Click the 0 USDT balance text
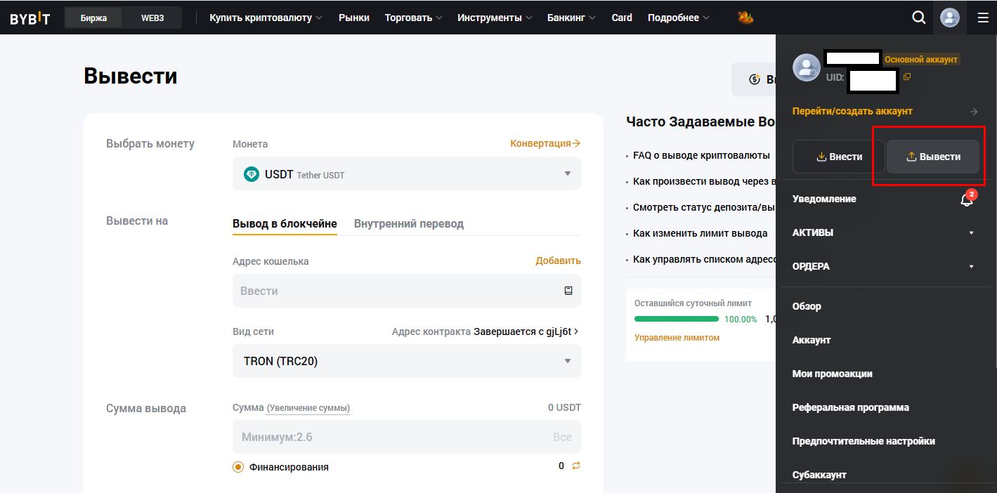 click(564, 407)
